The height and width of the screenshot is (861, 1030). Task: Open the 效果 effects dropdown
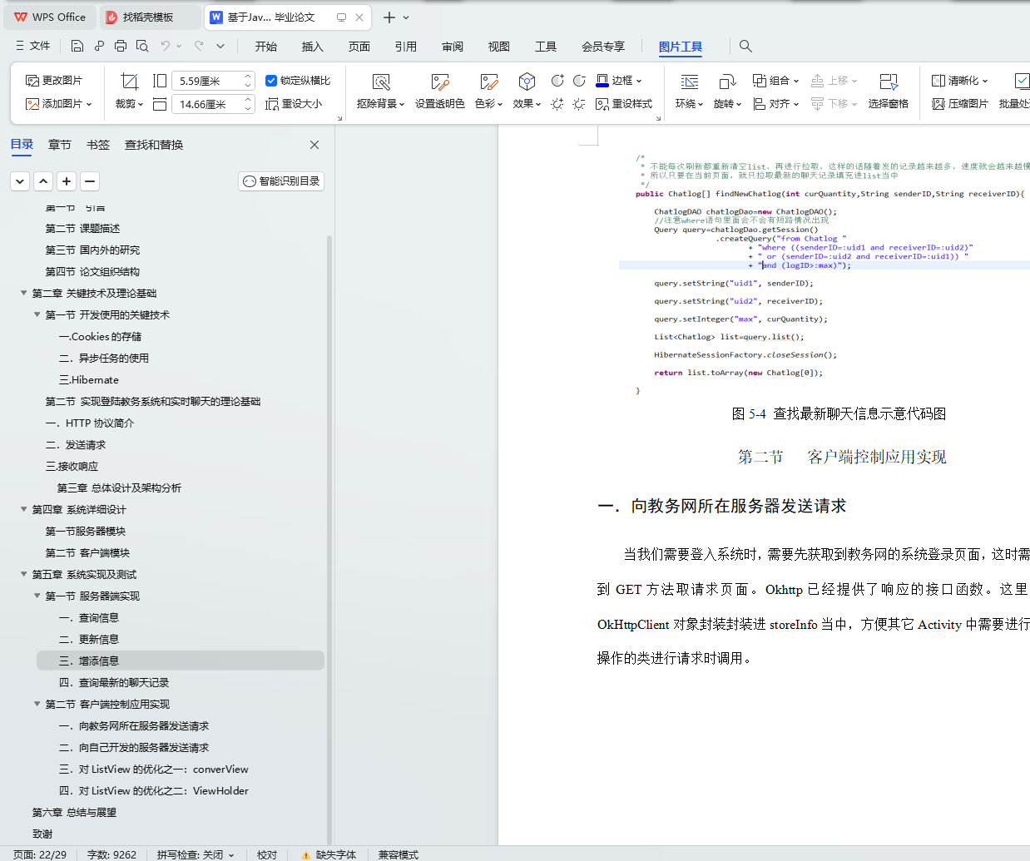click(x=527, y=92)
